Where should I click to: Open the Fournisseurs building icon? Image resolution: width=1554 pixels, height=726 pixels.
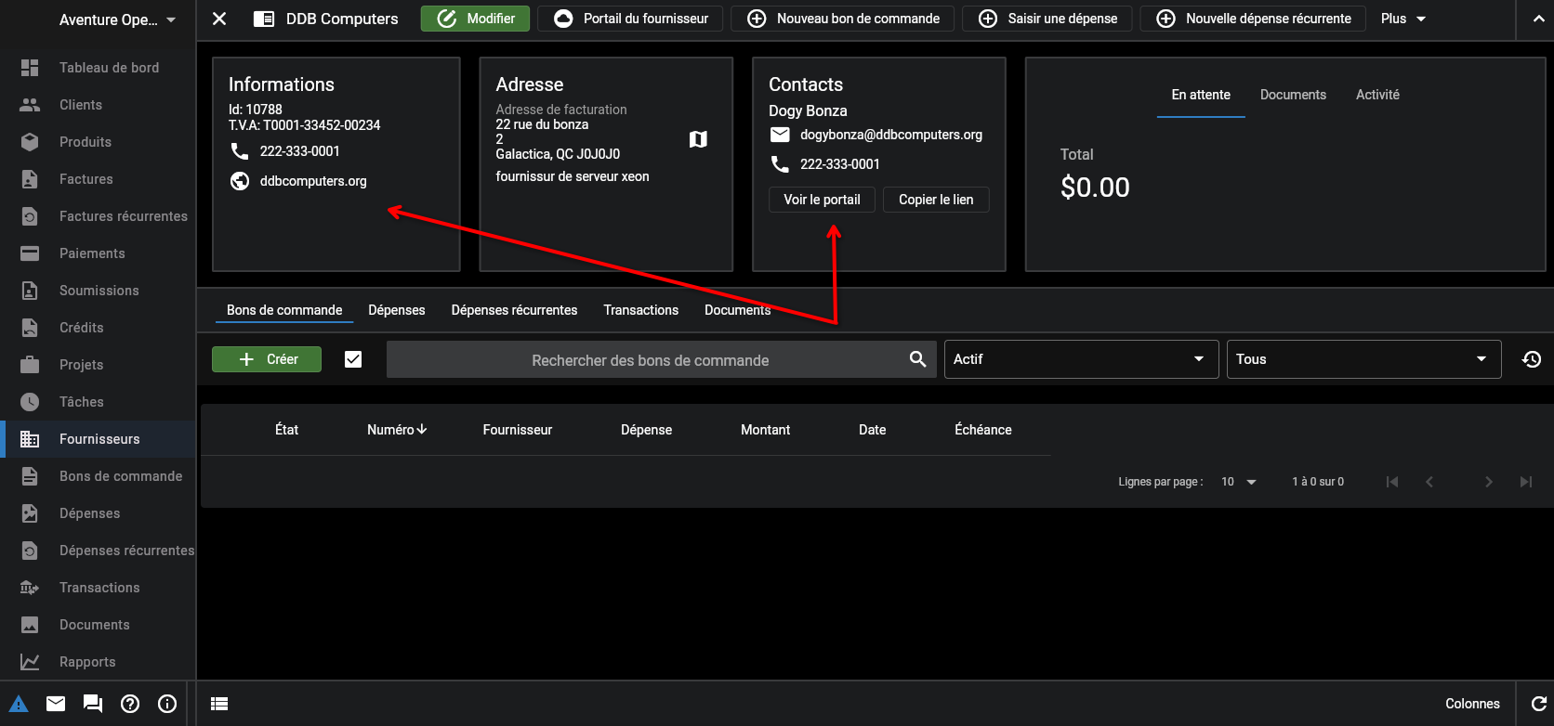30,439
